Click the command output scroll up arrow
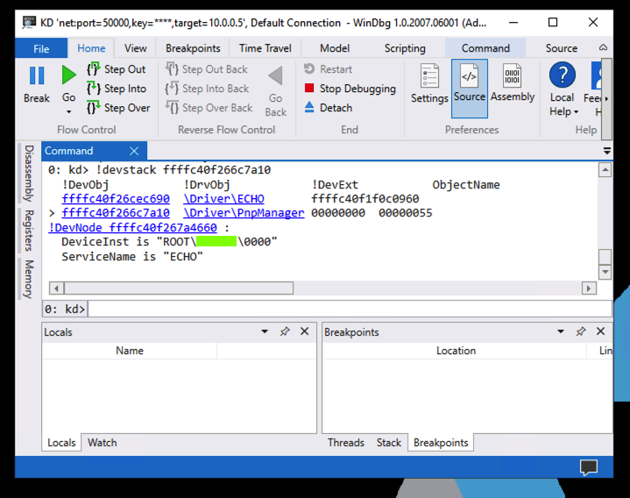 coord(605,169)
